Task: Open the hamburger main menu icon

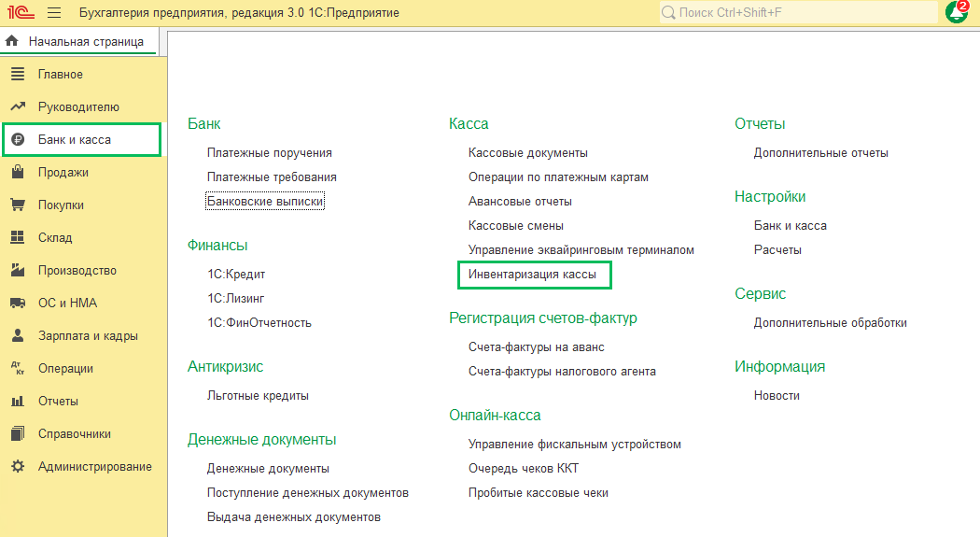Action: (x=54, y=12)
